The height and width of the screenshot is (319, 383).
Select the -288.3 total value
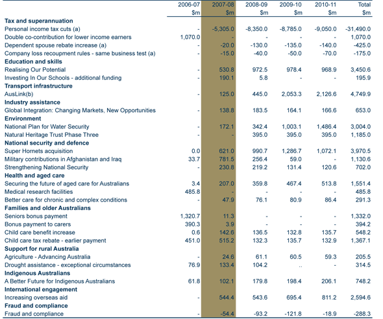pos(362,314)
